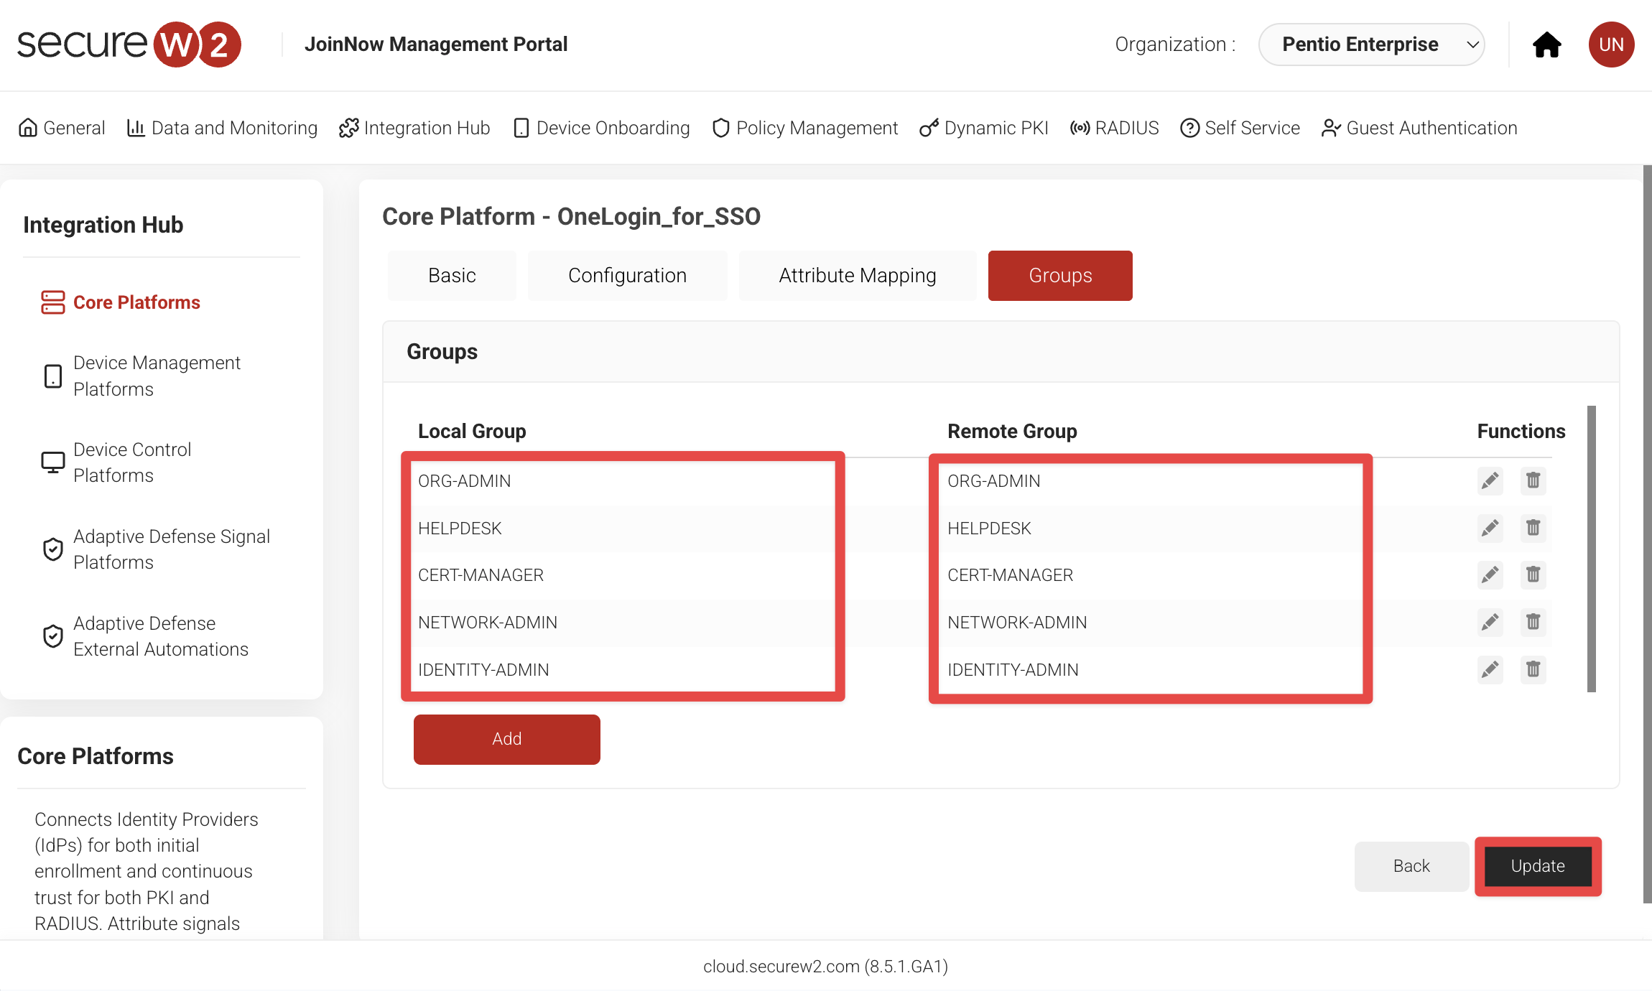Click the Update button

1538,867
